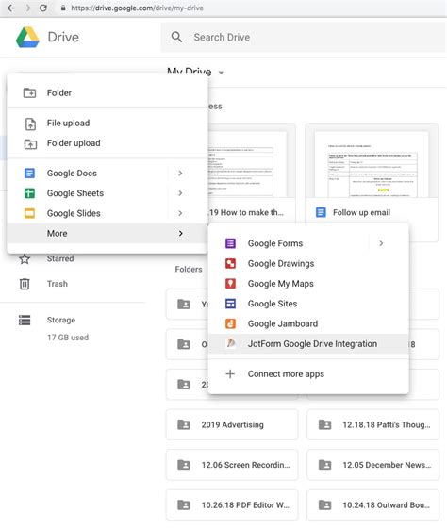Select Google Jamboard in submenu
This screenshot has height=529, width=447.
click(x=308, y=323)
